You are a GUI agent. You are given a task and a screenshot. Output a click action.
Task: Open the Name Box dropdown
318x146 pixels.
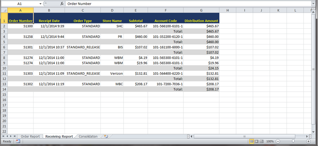(x=40, y=4)
